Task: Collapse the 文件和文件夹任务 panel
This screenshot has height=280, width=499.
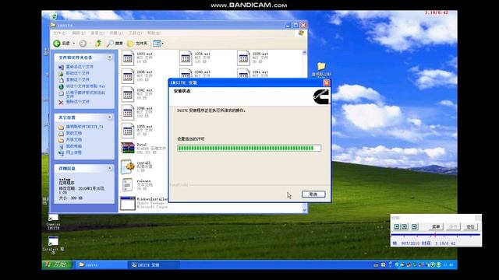Action: coord(109,58)
